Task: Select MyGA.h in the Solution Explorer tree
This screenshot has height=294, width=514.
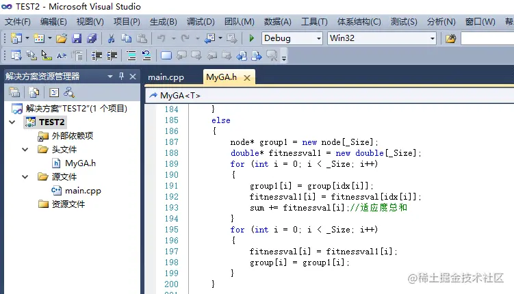Action: tap(80, 163)
